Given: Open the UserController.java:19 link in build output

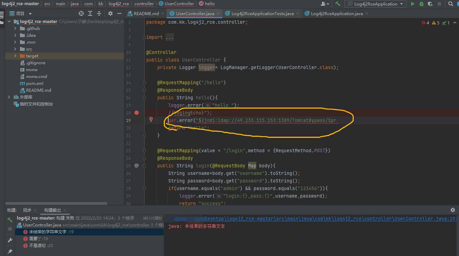Looking at the screenshot, I should tap(331, 219).
